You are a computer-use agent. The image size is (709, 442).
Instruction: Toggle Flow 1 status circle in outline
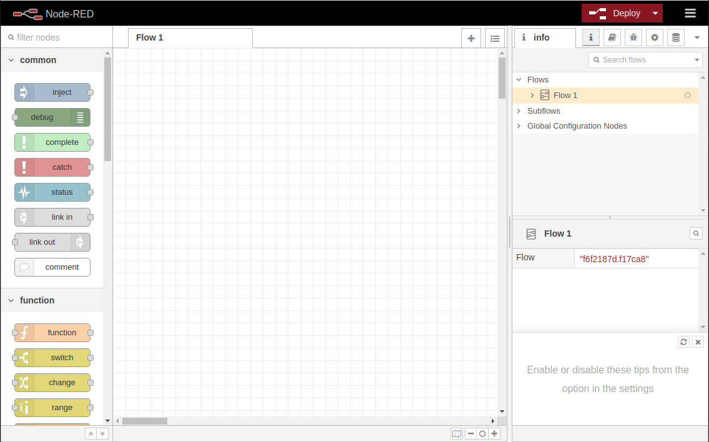tap(688, 96)
